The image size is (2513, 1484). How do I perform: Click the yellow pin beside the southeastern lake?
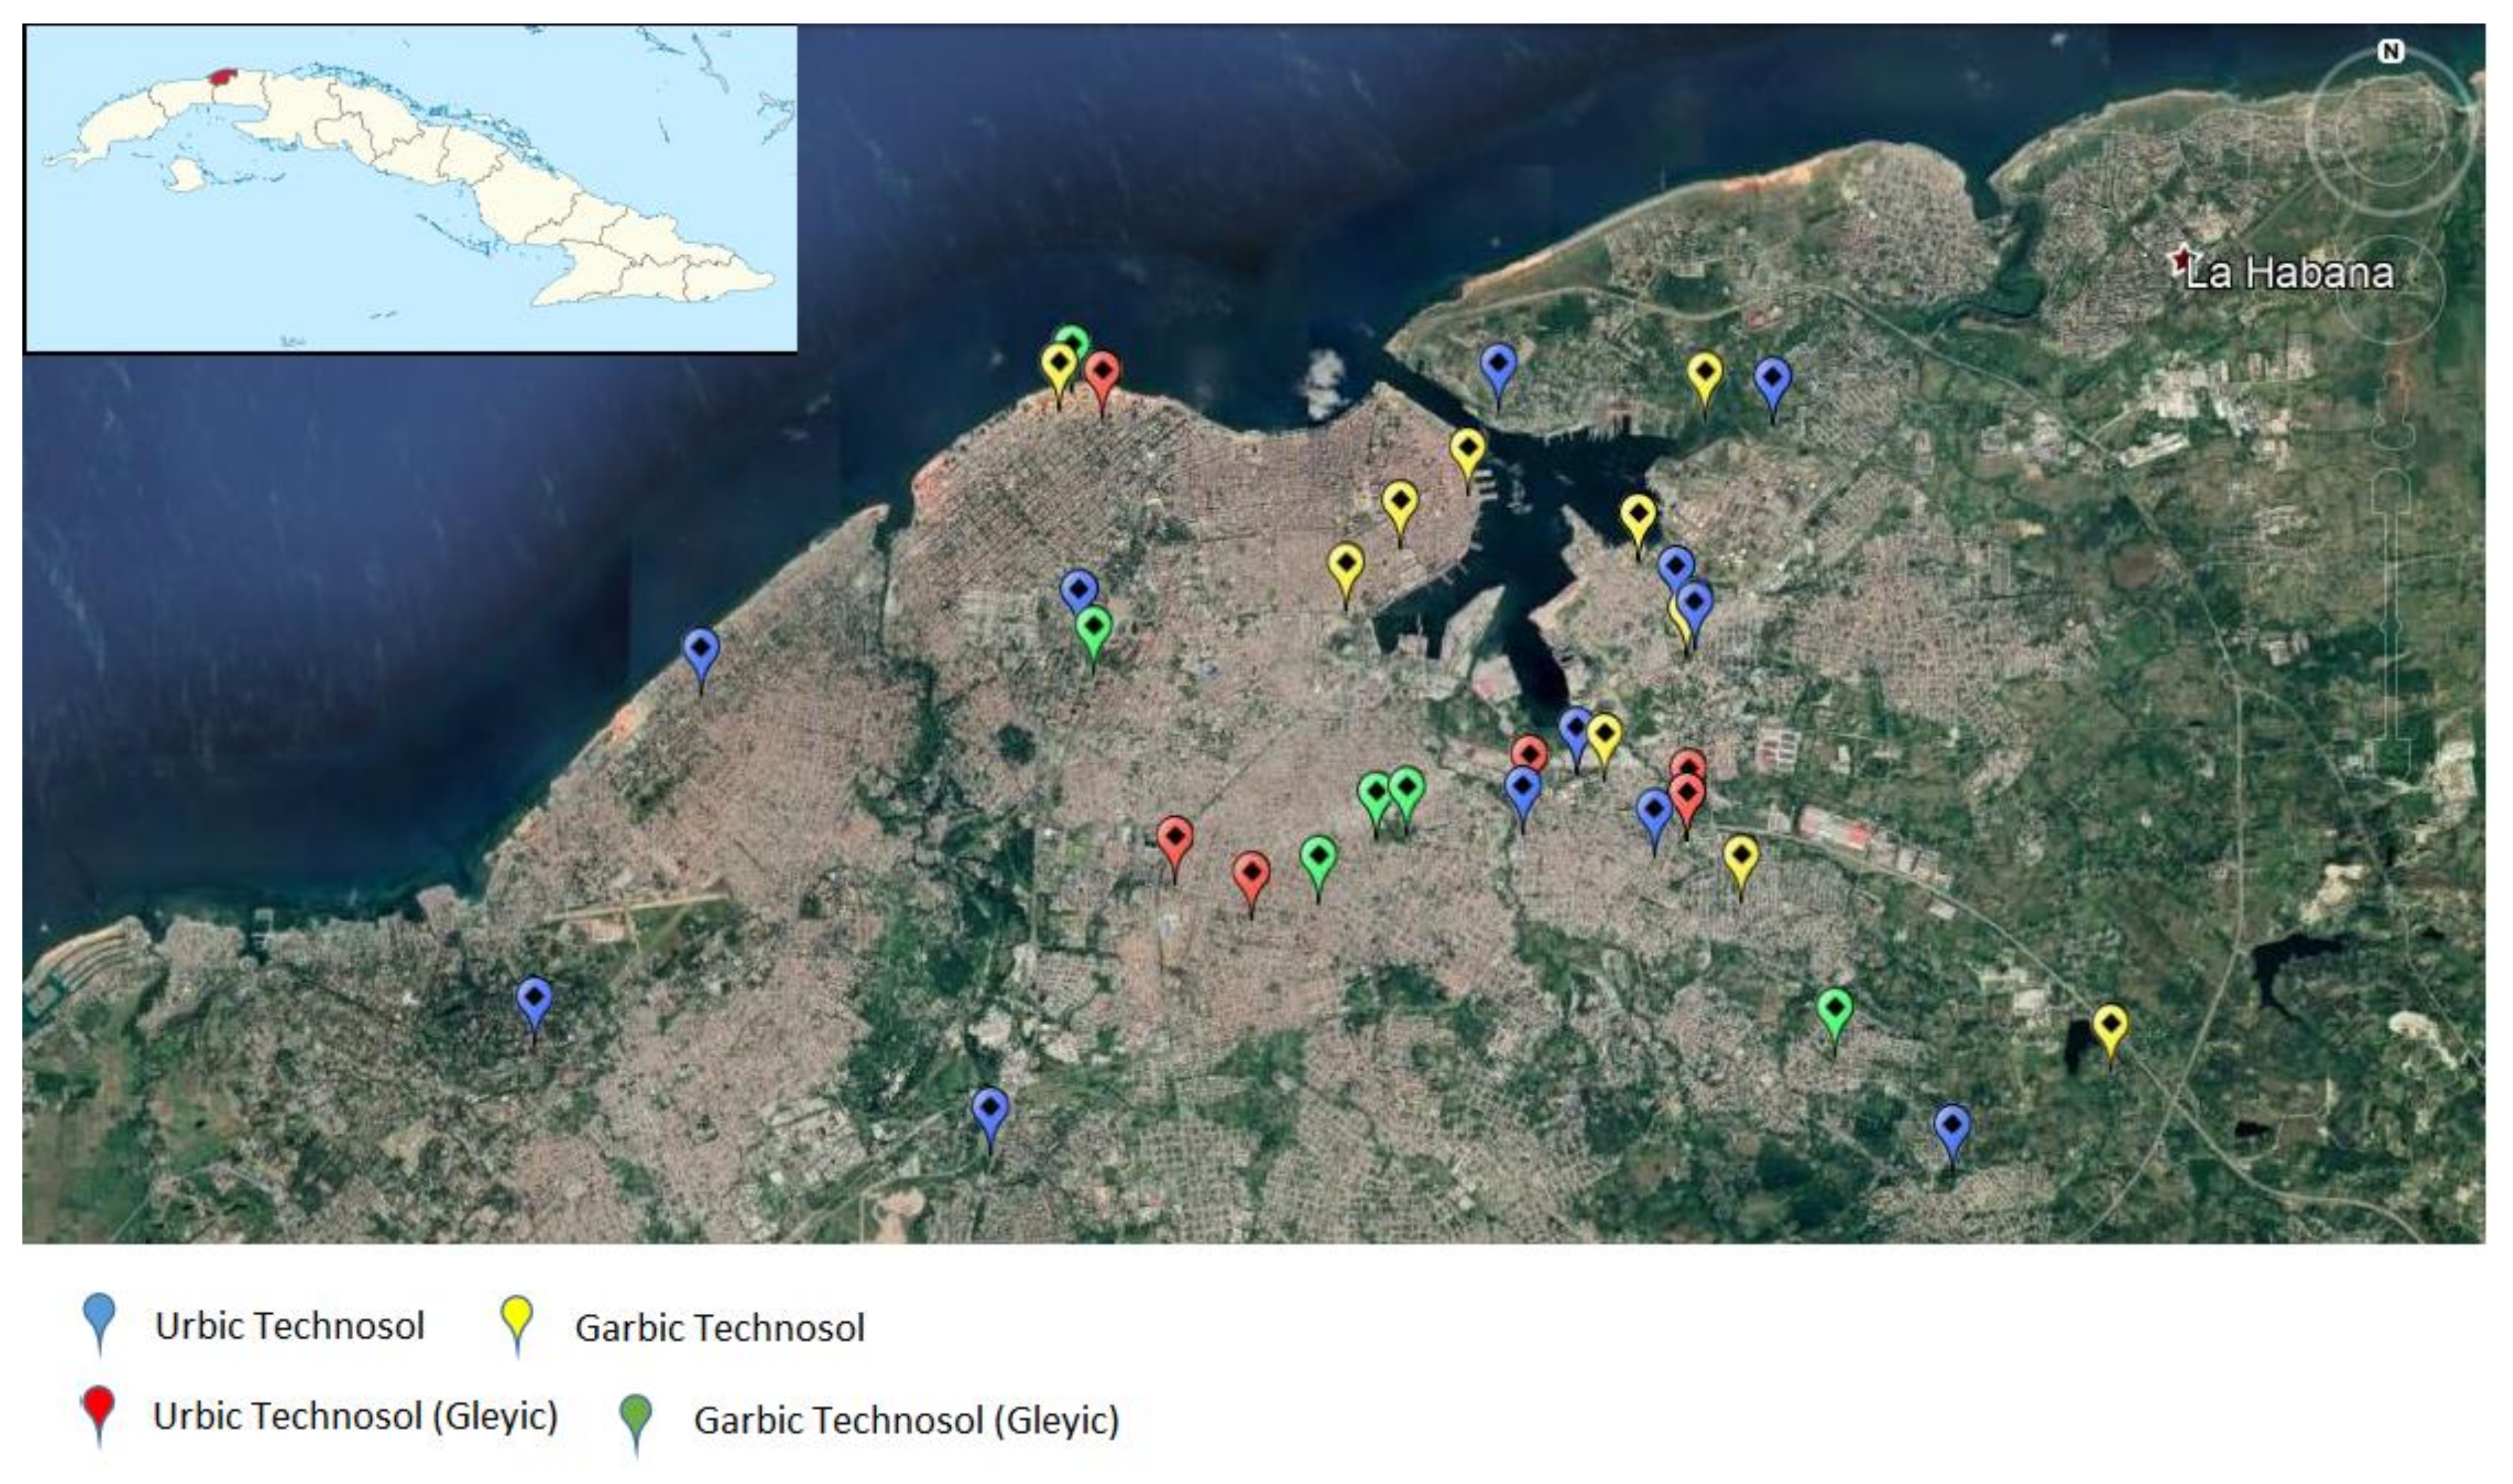tap(2110, 1026)
